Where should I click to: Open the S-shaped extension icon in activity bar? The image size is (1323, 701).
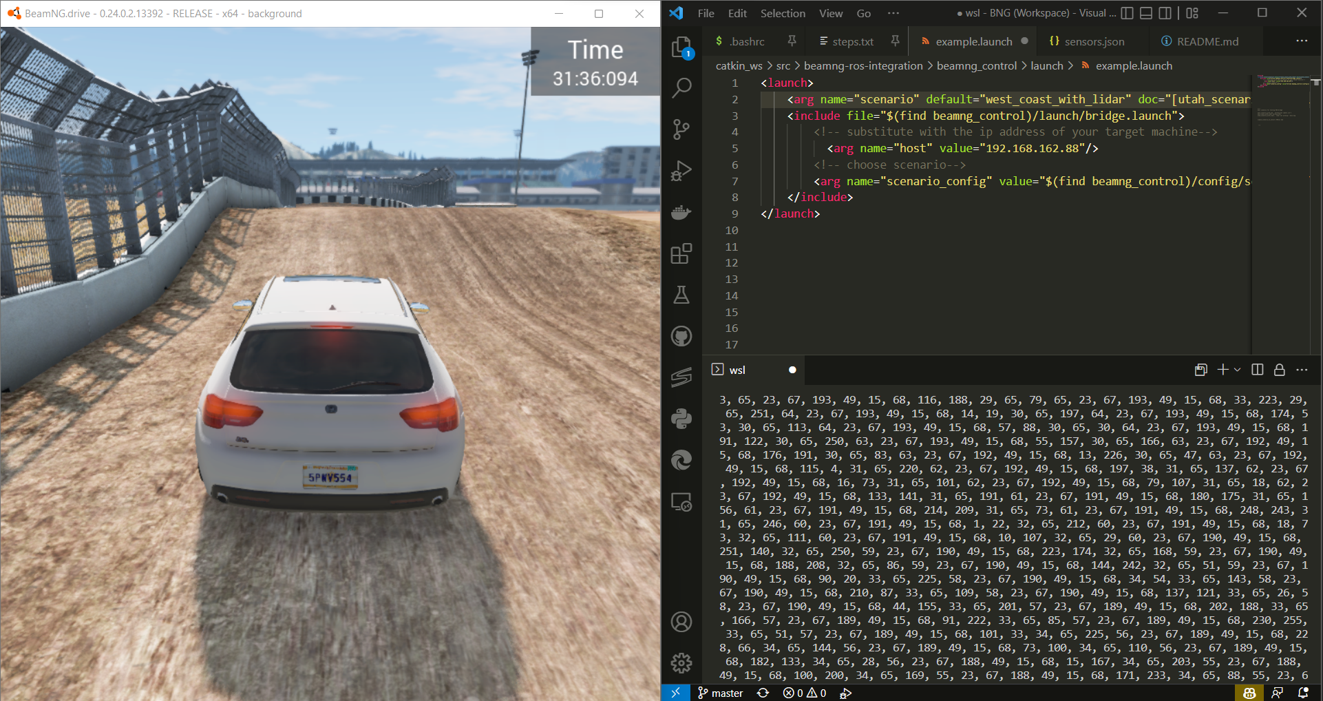(681, 377)
